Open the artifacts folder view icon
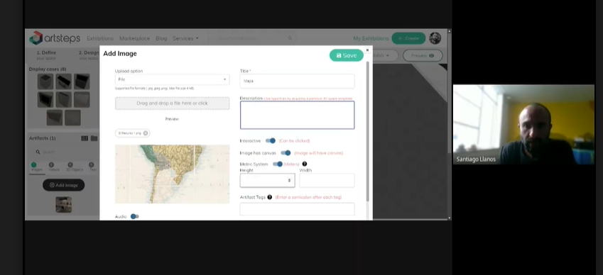 [x=94, y=138]
